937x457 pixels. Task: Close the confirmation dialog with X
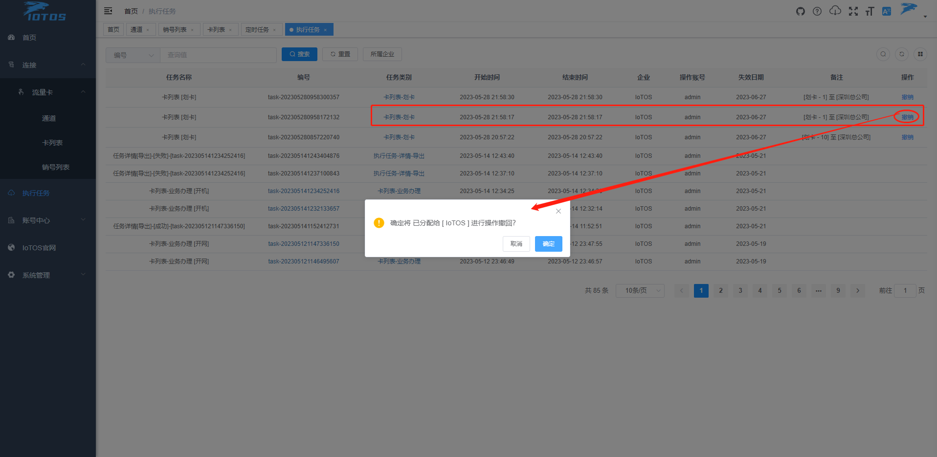point(558,211)
